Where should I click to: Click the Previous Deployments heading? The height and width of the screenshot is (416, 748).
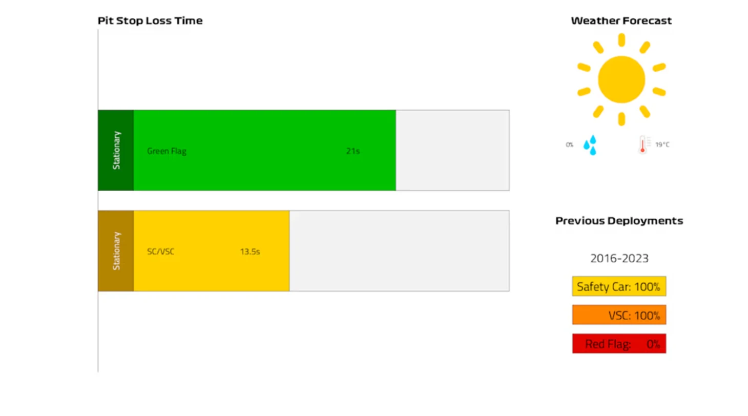point(619,221)
